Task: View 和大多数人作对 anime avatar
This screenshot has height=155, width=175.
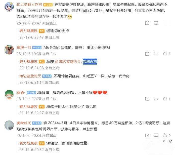Action: coord(9,7)
